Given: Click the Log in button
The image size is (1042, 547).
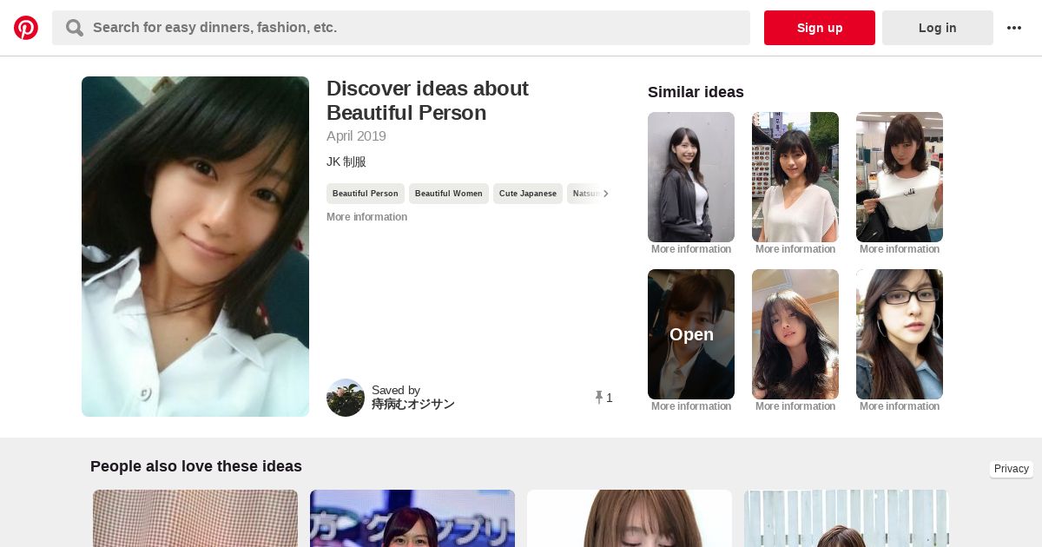Looking at the screenshot, I should tap(938, 28).
